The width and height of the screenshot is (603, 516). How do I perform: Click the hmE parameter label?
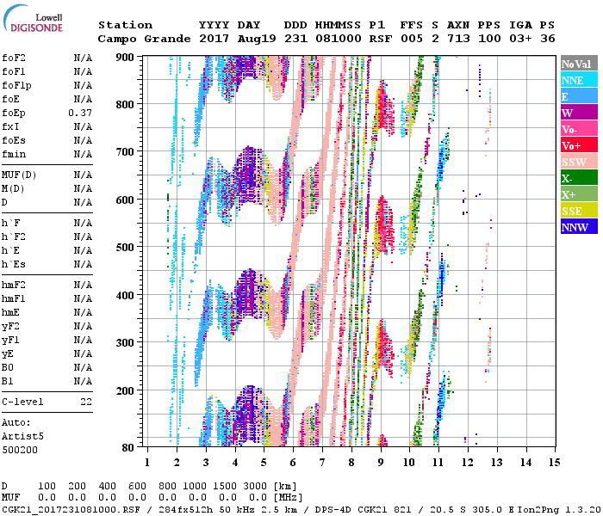click(x=10, y=313)
